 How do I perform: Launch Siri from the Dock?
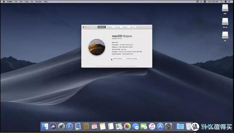53,126
